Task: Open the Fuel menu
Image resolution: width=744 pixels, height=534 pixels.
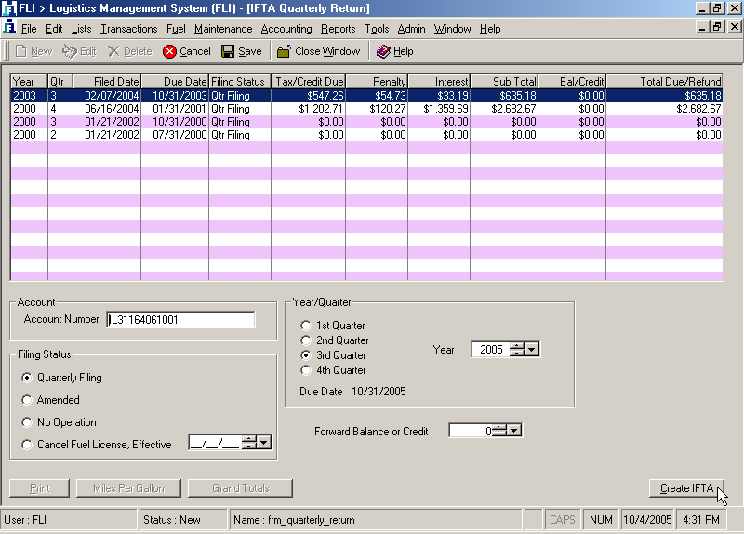Action: click(176, 29)
